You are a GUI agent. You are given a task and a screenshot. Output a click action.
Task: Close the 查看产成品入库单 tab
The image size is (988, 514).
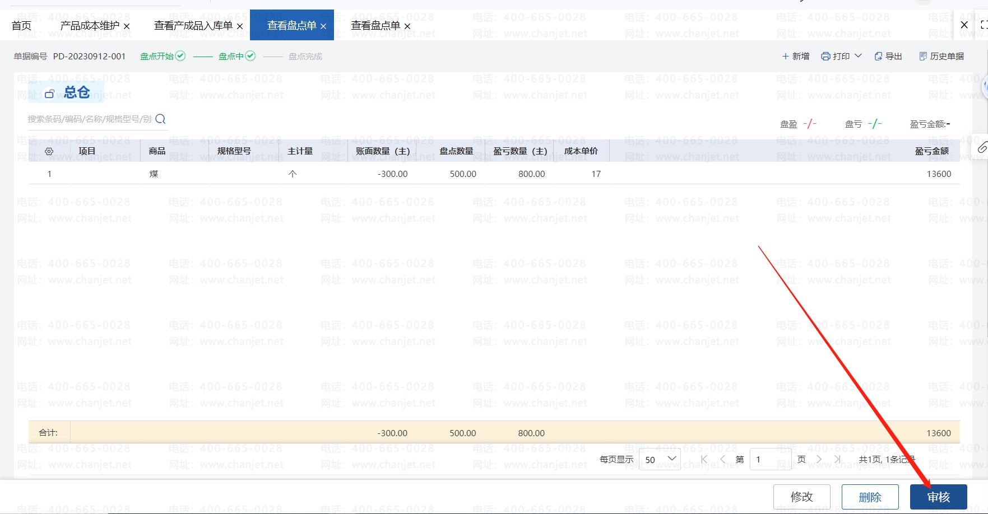(240, 26)
